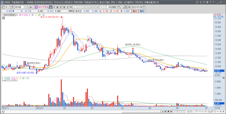
Task: Click the always-on-top arrow icon in title bar
Action: point(201,2)
